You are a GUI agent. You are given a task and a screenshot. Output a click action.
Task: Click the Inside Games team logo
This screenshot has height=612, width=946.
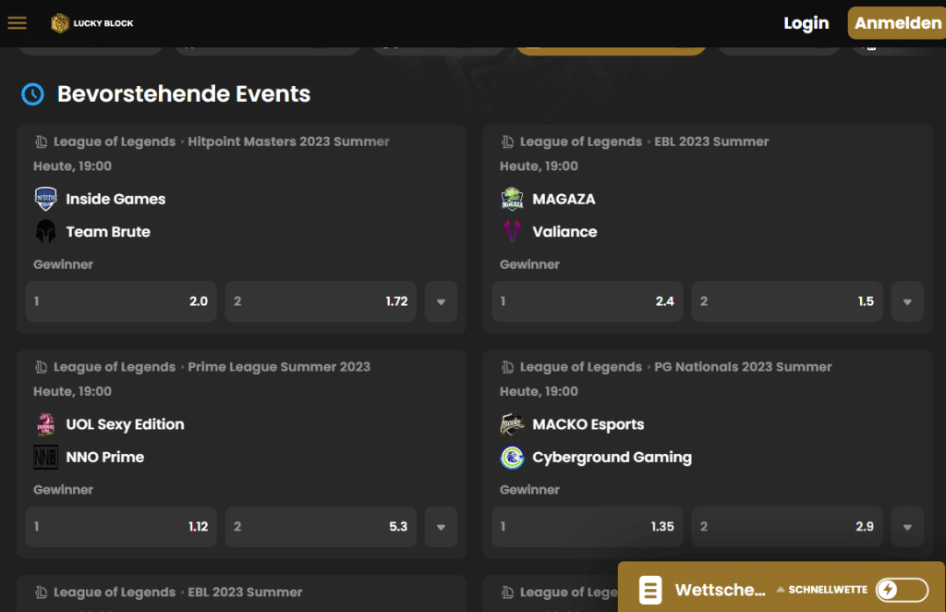[46, 199]
